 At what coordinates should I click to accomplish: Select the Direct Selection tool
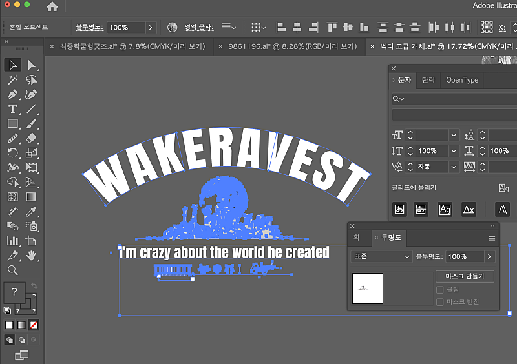tap(31, 65)
